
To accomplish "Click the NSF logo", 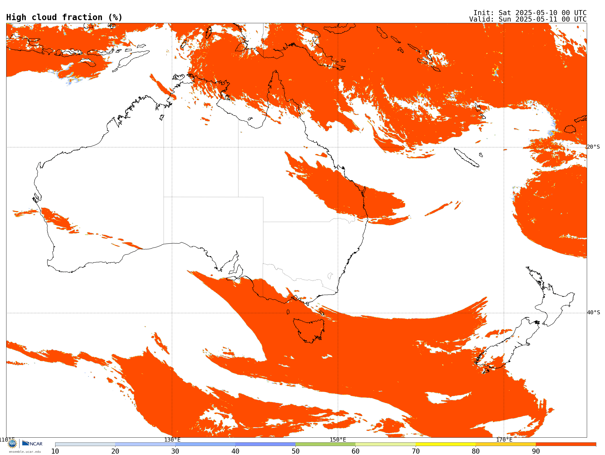I will point(12,444).
